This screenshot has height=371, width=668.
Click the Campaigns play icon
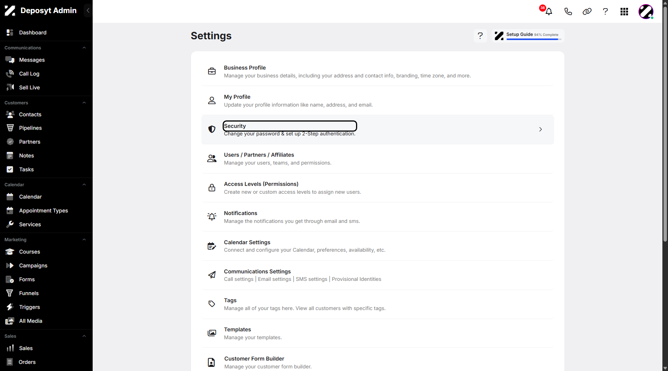coord(10,266)
